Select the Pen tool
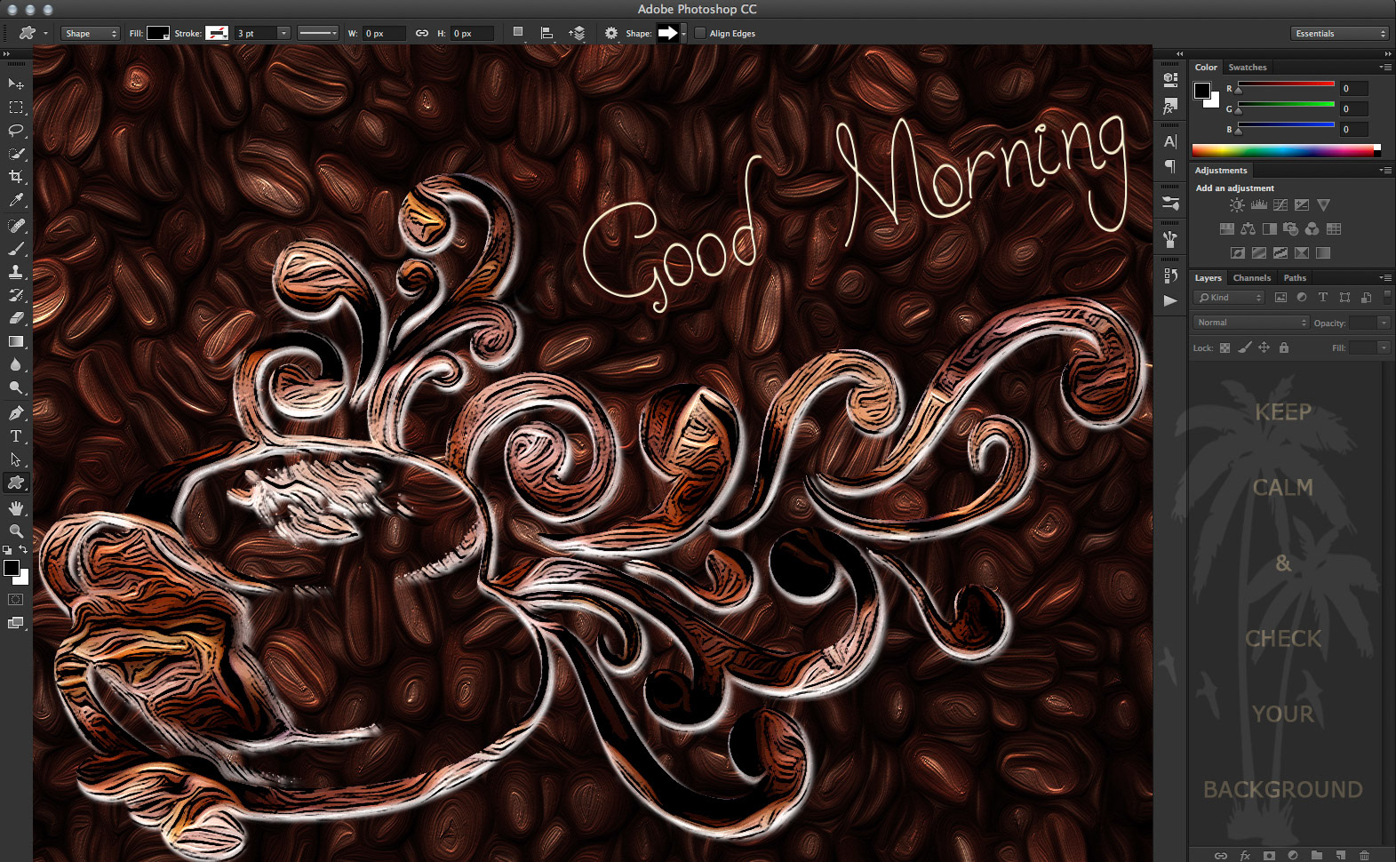 16,413
